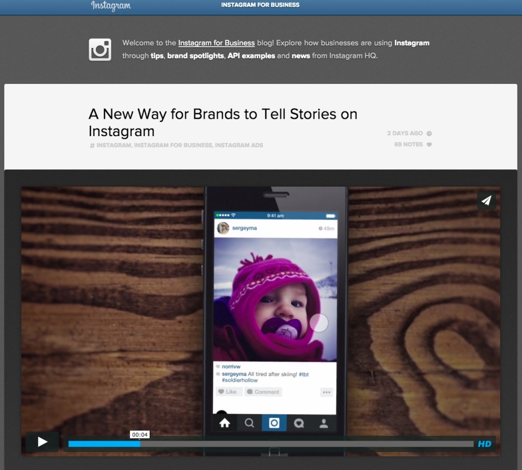522x470 pixels.
Task: Open the Instagram for Business blog link
Action: pos(216,43)
